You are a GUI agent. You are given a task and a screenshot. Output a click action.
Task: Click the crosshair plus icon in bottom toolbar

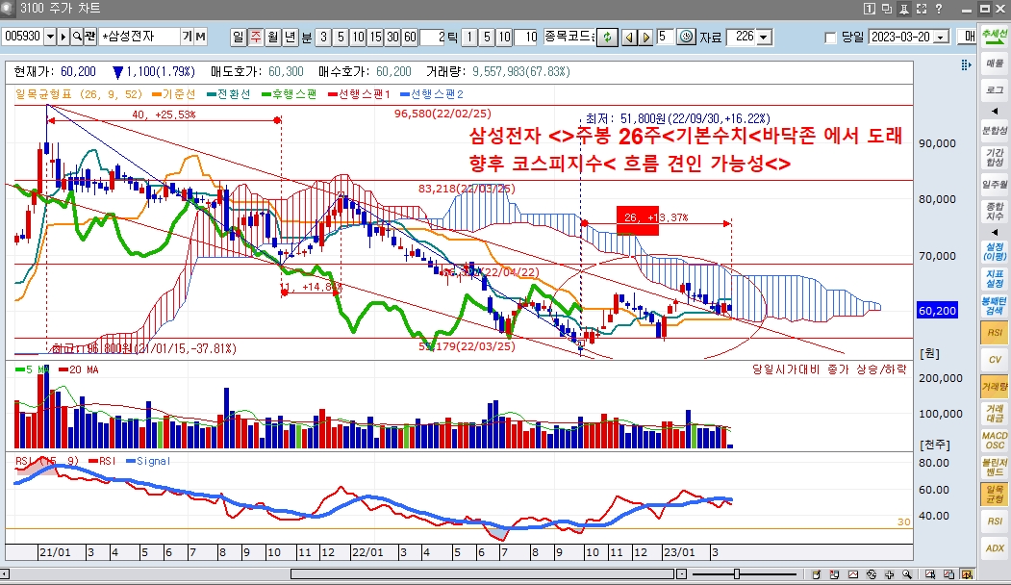[x=889, y=574]
